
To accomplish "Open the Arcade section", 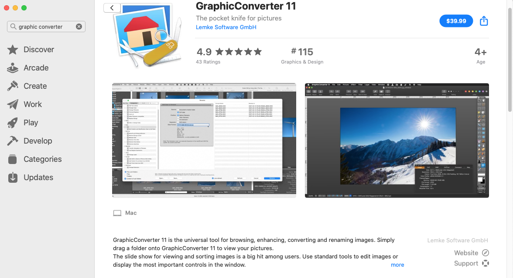I will pyautogui.click(x=36, y=68).
